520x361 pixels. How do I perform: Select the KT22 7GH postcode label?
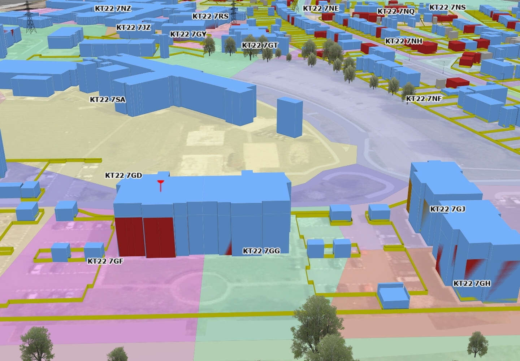click(x=472, y=283)
